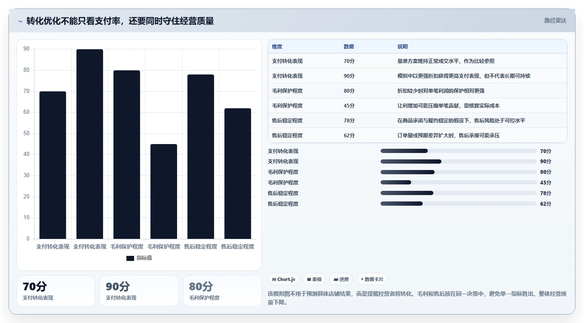Click the chart bar reaching 80
The width and height of the screenshot is (584, 323).
point(127,155)
